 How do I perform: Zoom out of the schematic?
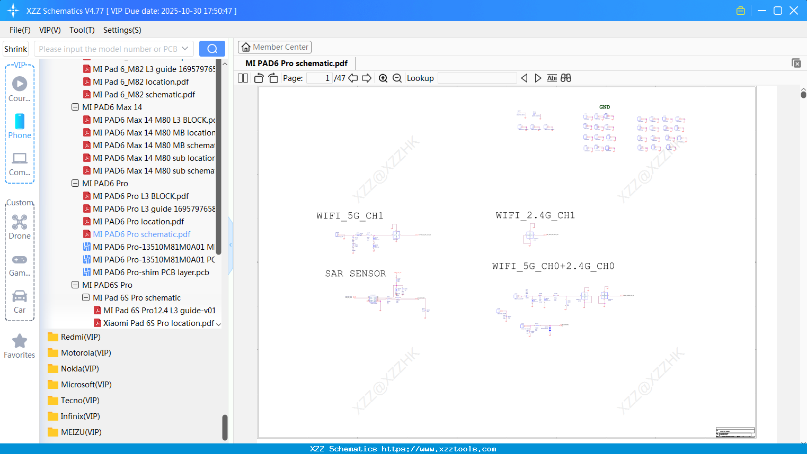tap(397, 78)
